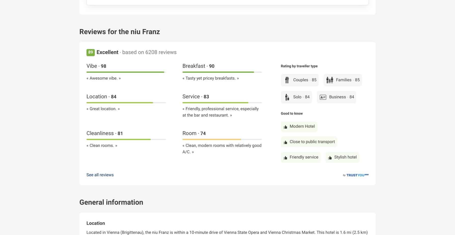Click the Room · 74 heading
The width and height of the screenshot is (455, 235).
(x=194, y=133)
